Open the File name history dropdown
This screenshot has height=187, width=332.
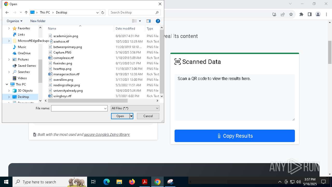[x=105, y=108]
